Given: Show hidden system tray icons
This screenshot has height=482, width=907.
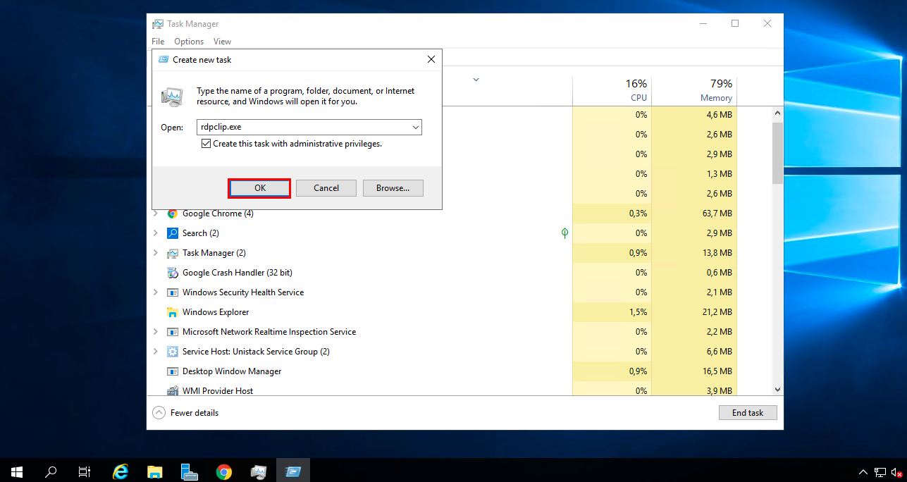Looking at the screenshot, I should [863, 471].
